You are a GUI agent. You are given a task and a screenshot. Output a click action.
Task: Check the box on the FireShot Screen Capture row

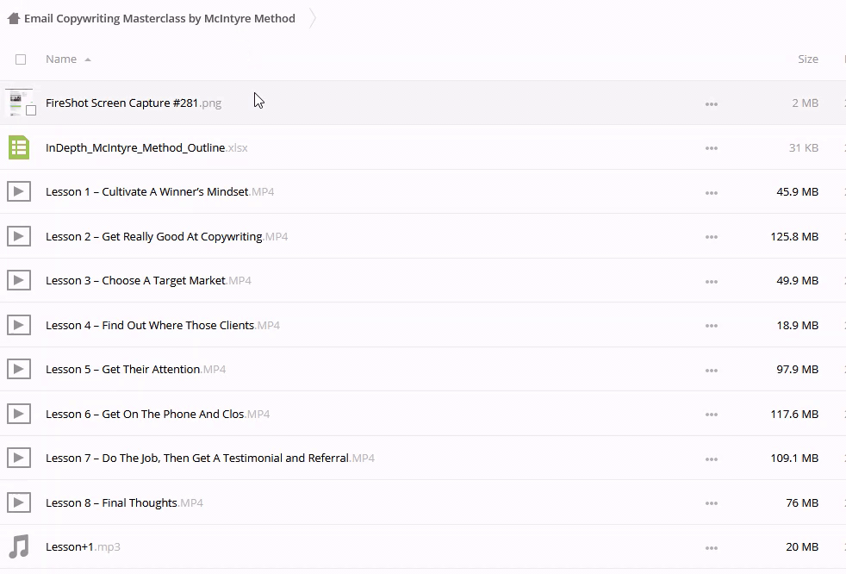point(31,110)
